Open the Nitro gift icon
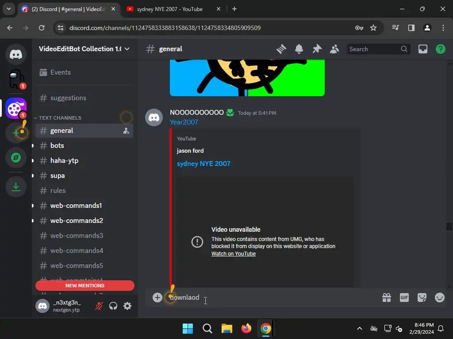Viewport: 453px width, 339px height. (x=387, y=298)
